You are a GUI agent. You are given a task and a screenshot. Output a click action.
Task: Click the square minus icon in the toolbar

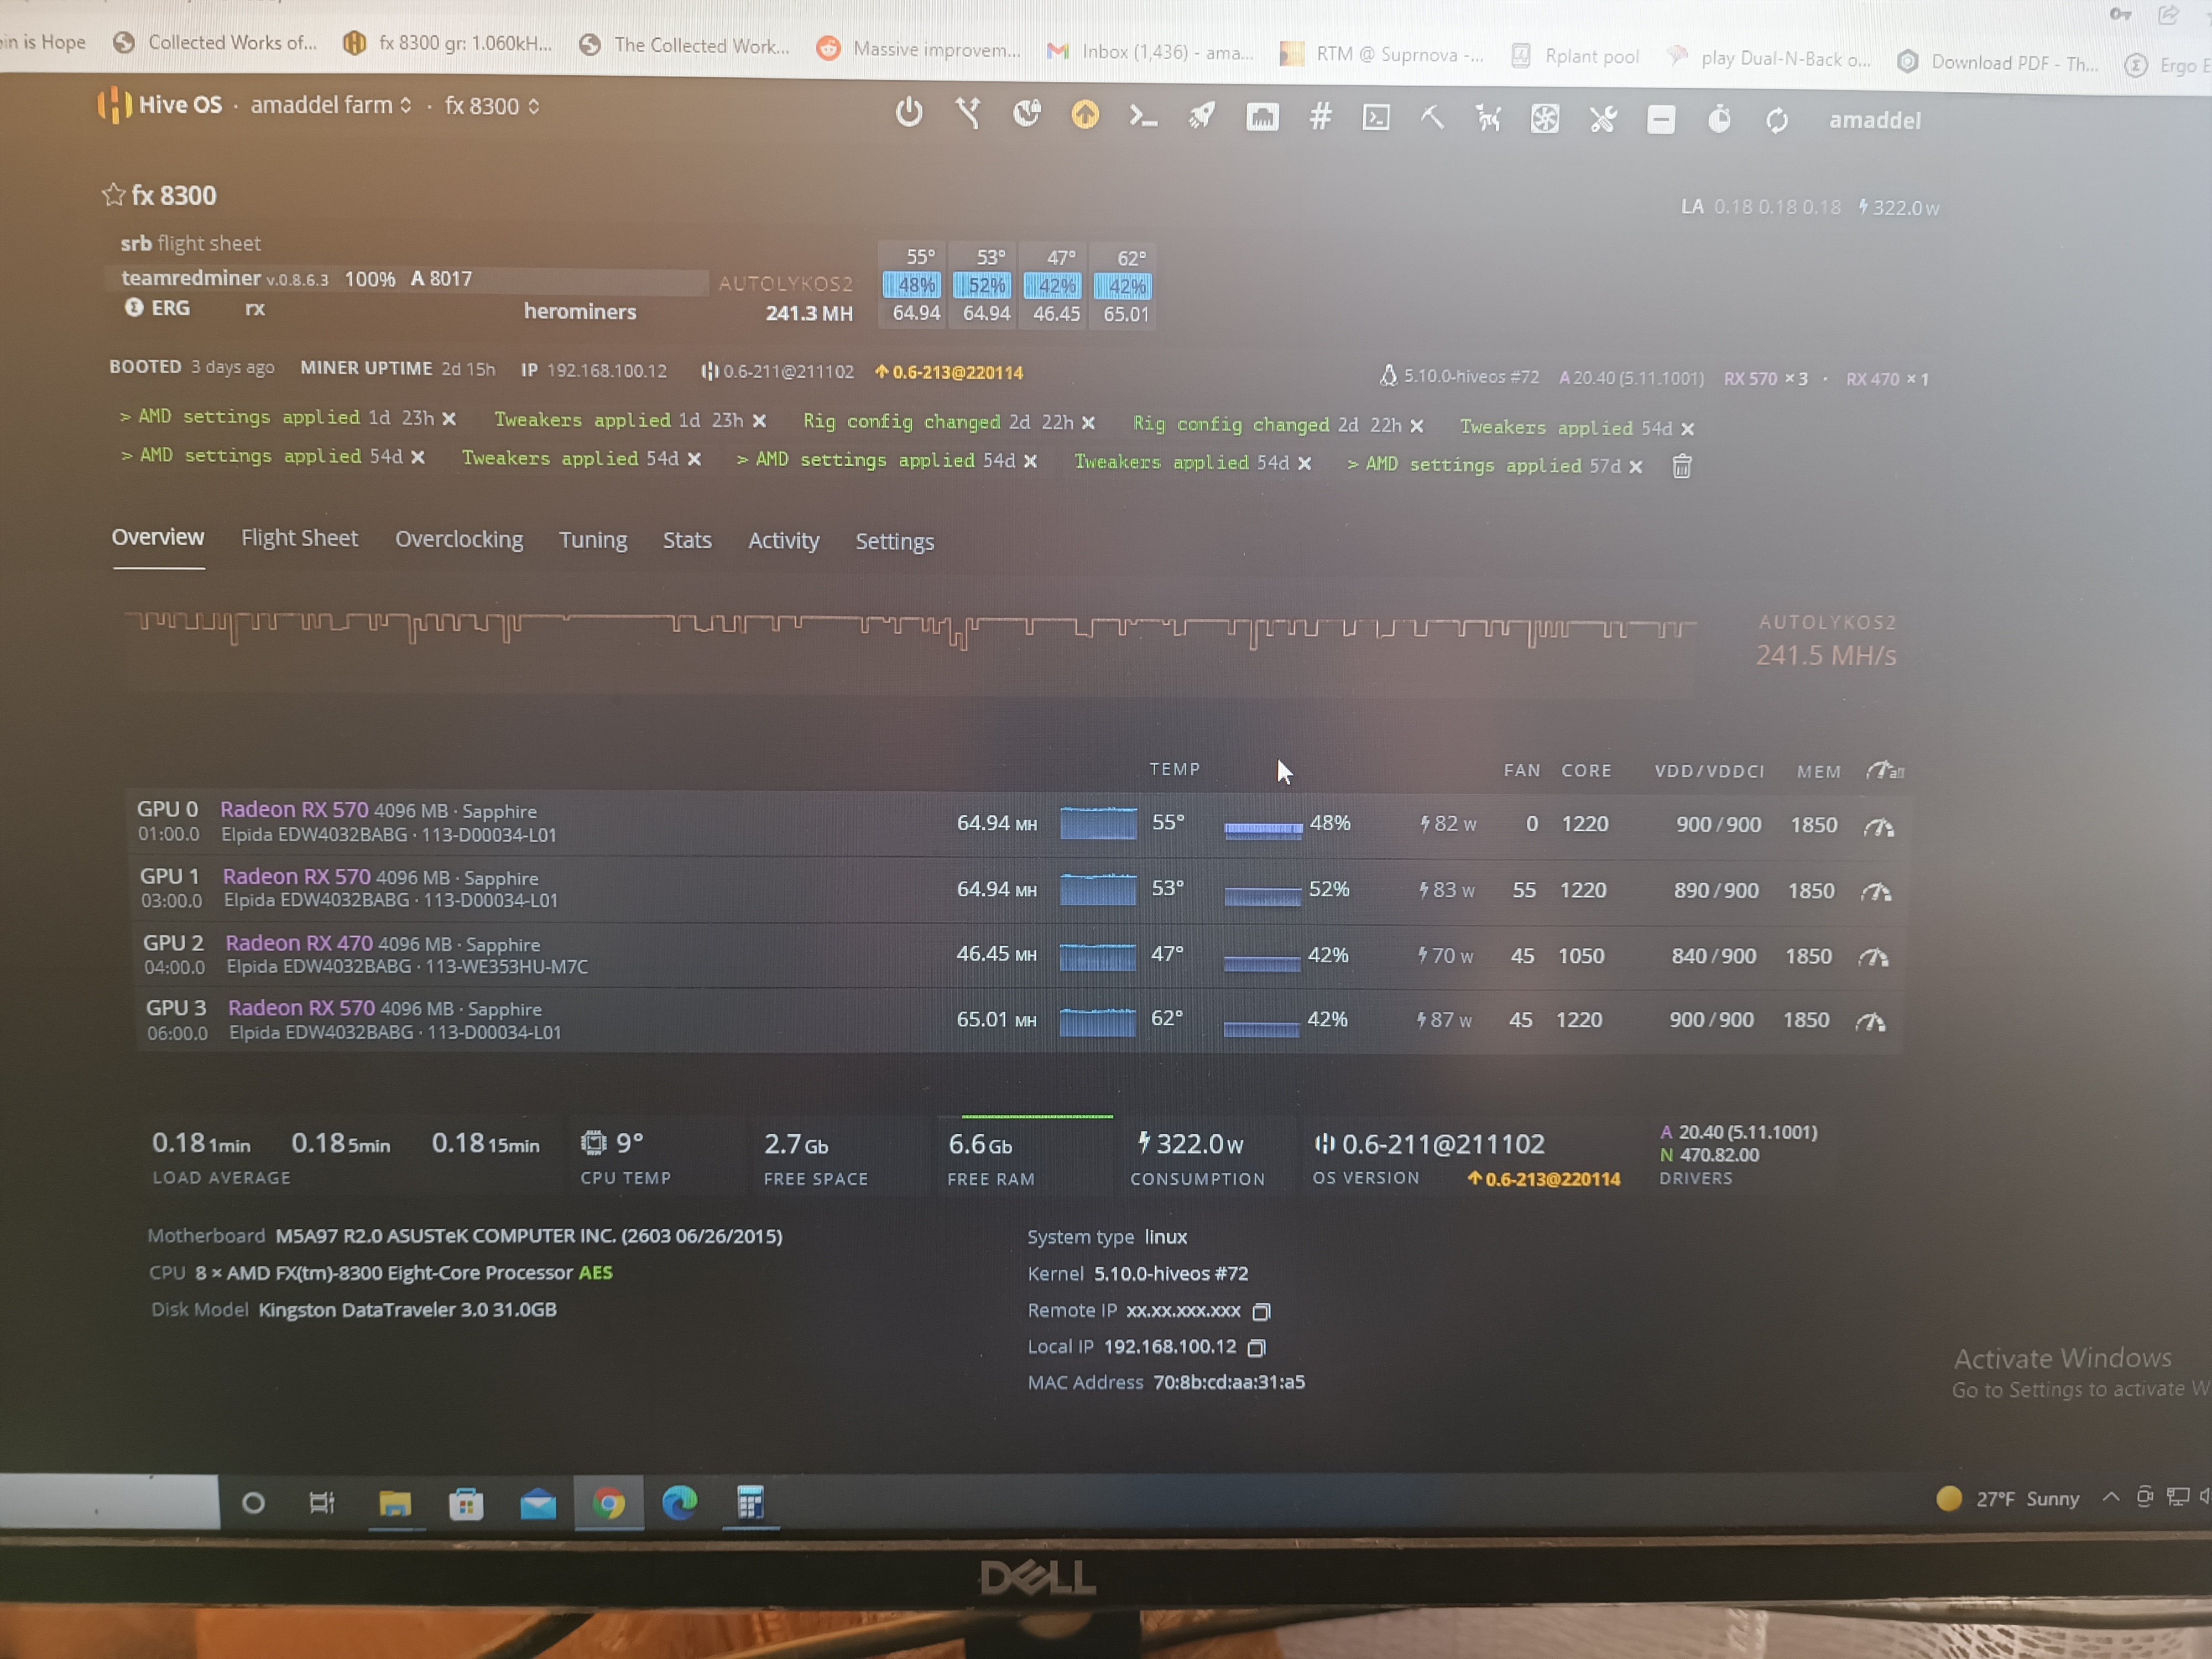pyautogui.click(x=1661, y=120)
